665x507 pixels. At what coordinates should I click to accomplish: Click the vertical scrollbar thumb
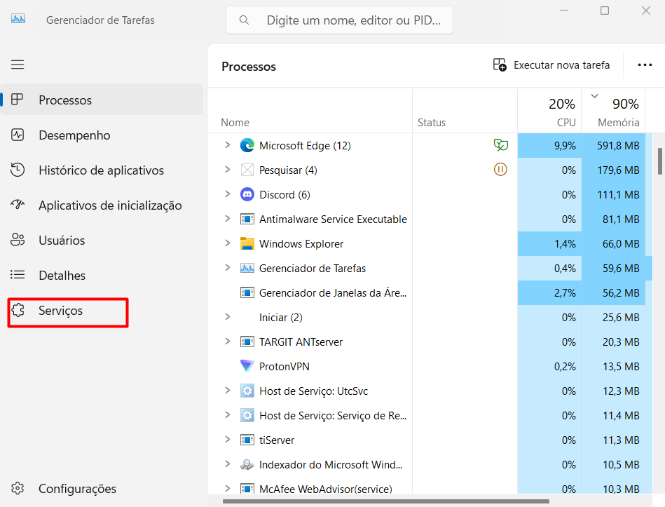point(660,161)
